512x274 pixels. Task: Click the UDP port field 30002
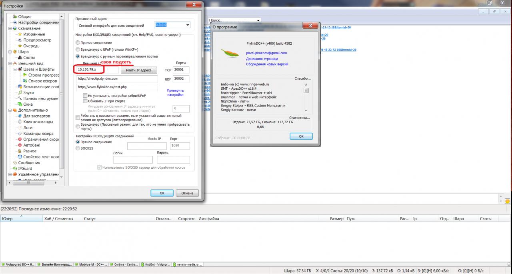181,79
